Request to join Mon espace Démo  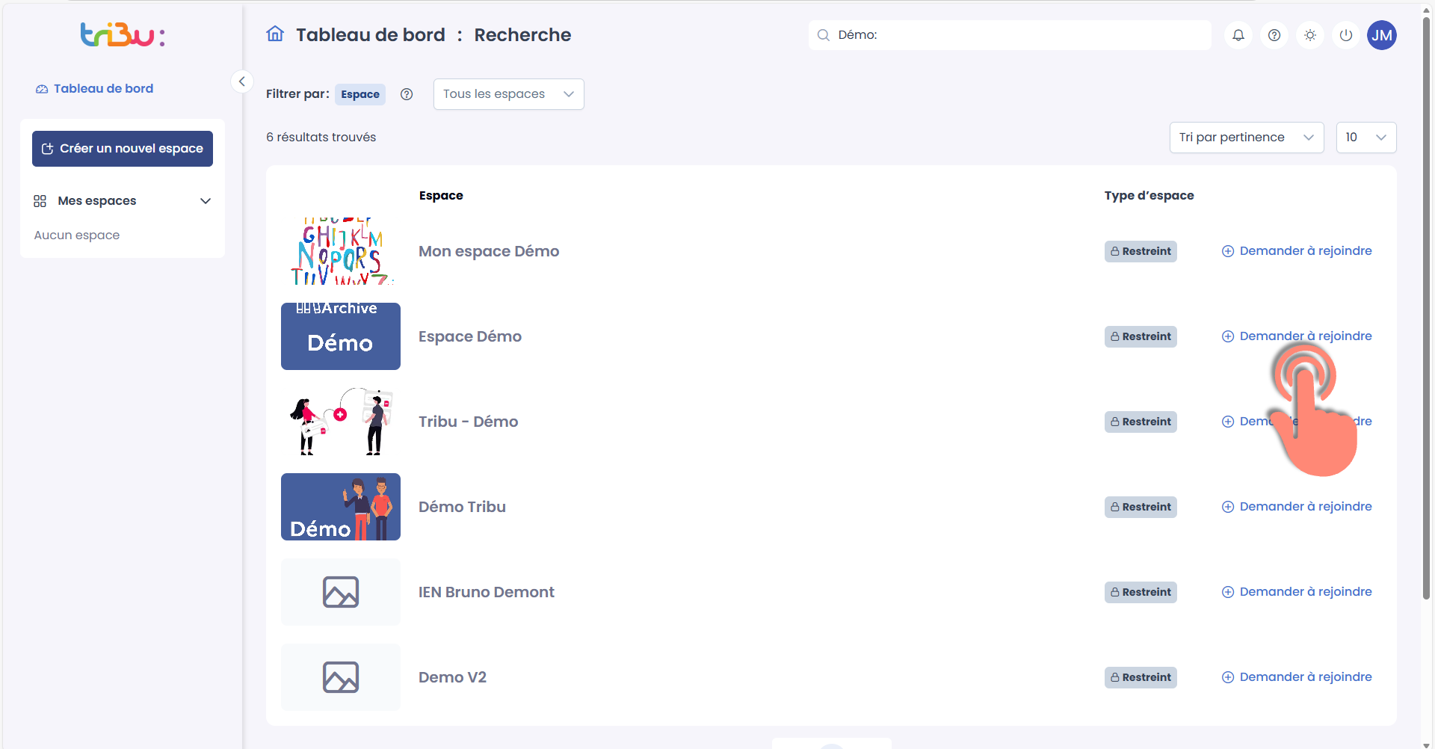tap(1297, 251)
